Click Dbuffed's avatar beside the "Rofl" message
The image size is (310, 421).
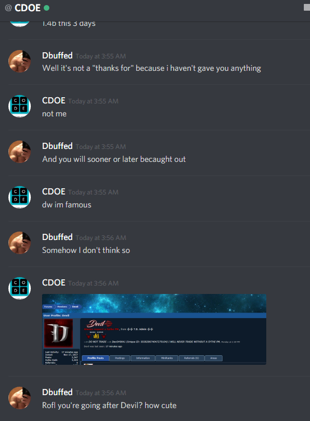20,398
